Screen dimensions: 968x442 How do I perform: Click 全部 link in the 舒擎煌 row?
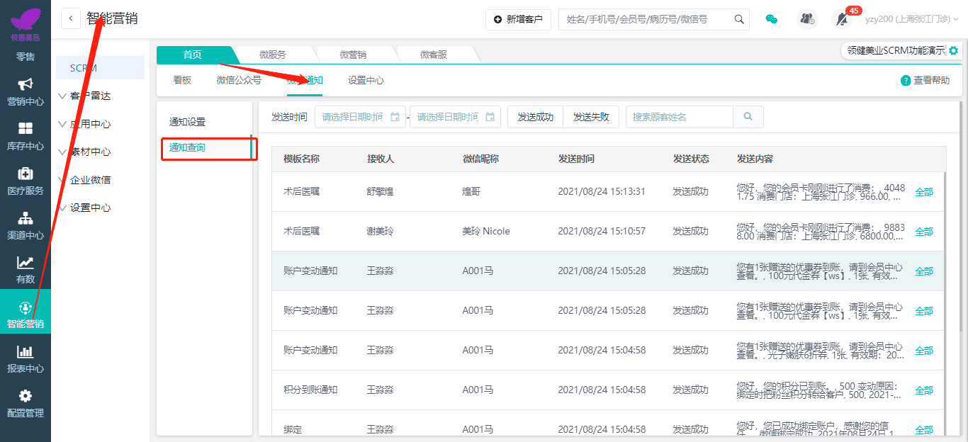tap(924, 192)
